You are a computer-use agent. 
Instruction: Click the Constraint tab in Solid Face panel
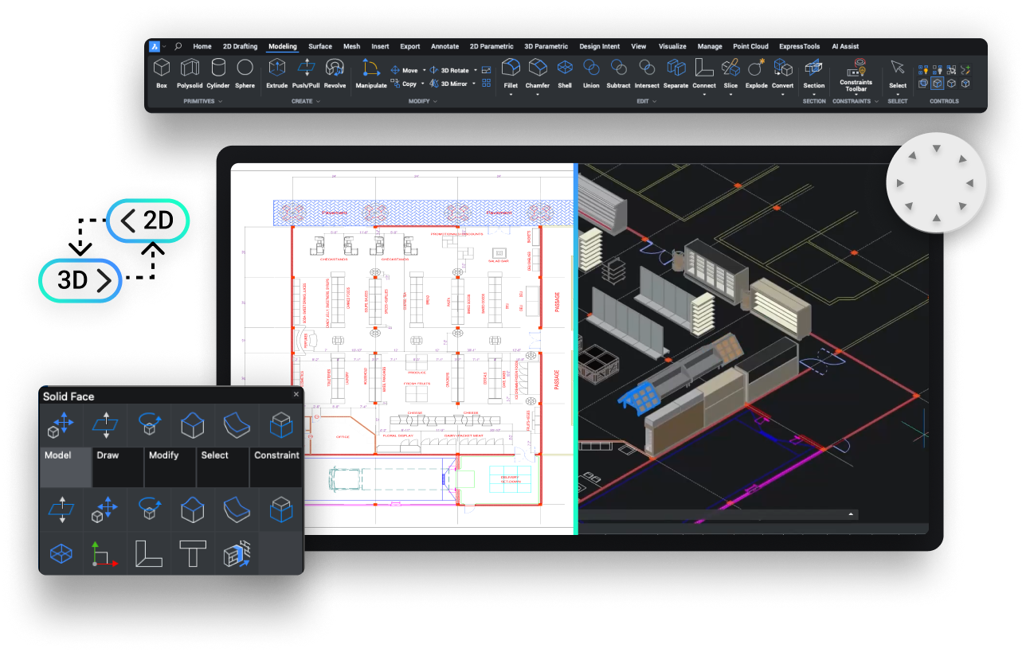(x=276, y=455)
